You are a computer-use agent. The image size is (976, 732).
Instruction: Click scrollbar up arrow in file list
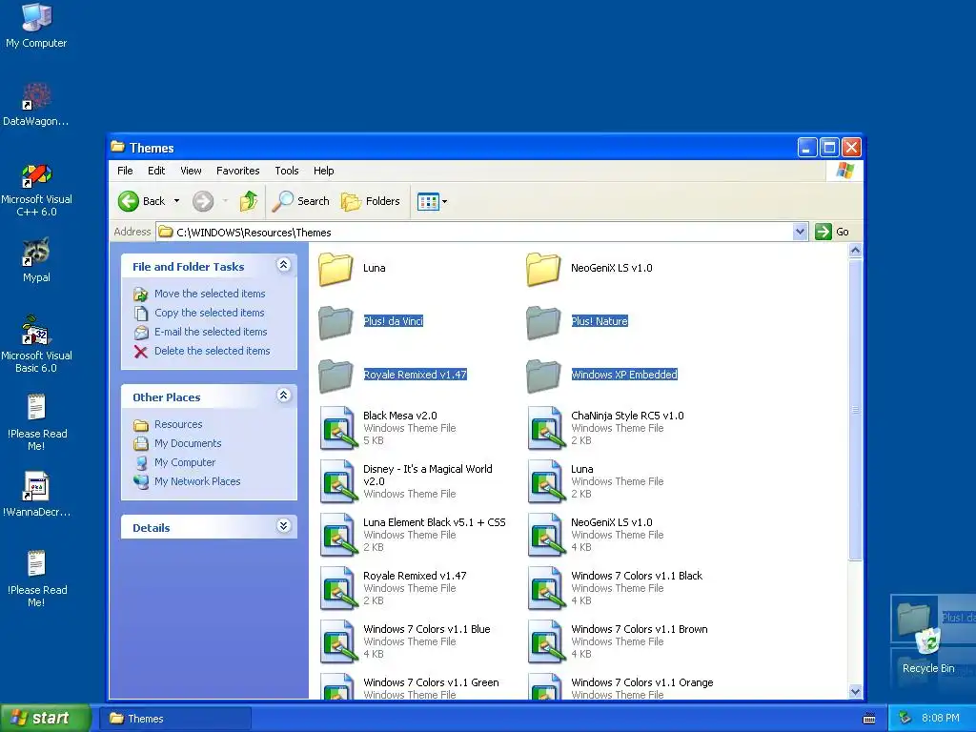pos(855,251)
